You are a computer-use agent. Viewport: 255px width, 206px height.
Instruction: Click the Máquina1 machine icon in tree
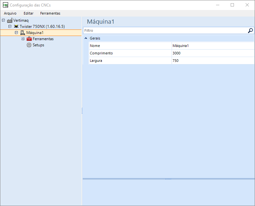23,33
